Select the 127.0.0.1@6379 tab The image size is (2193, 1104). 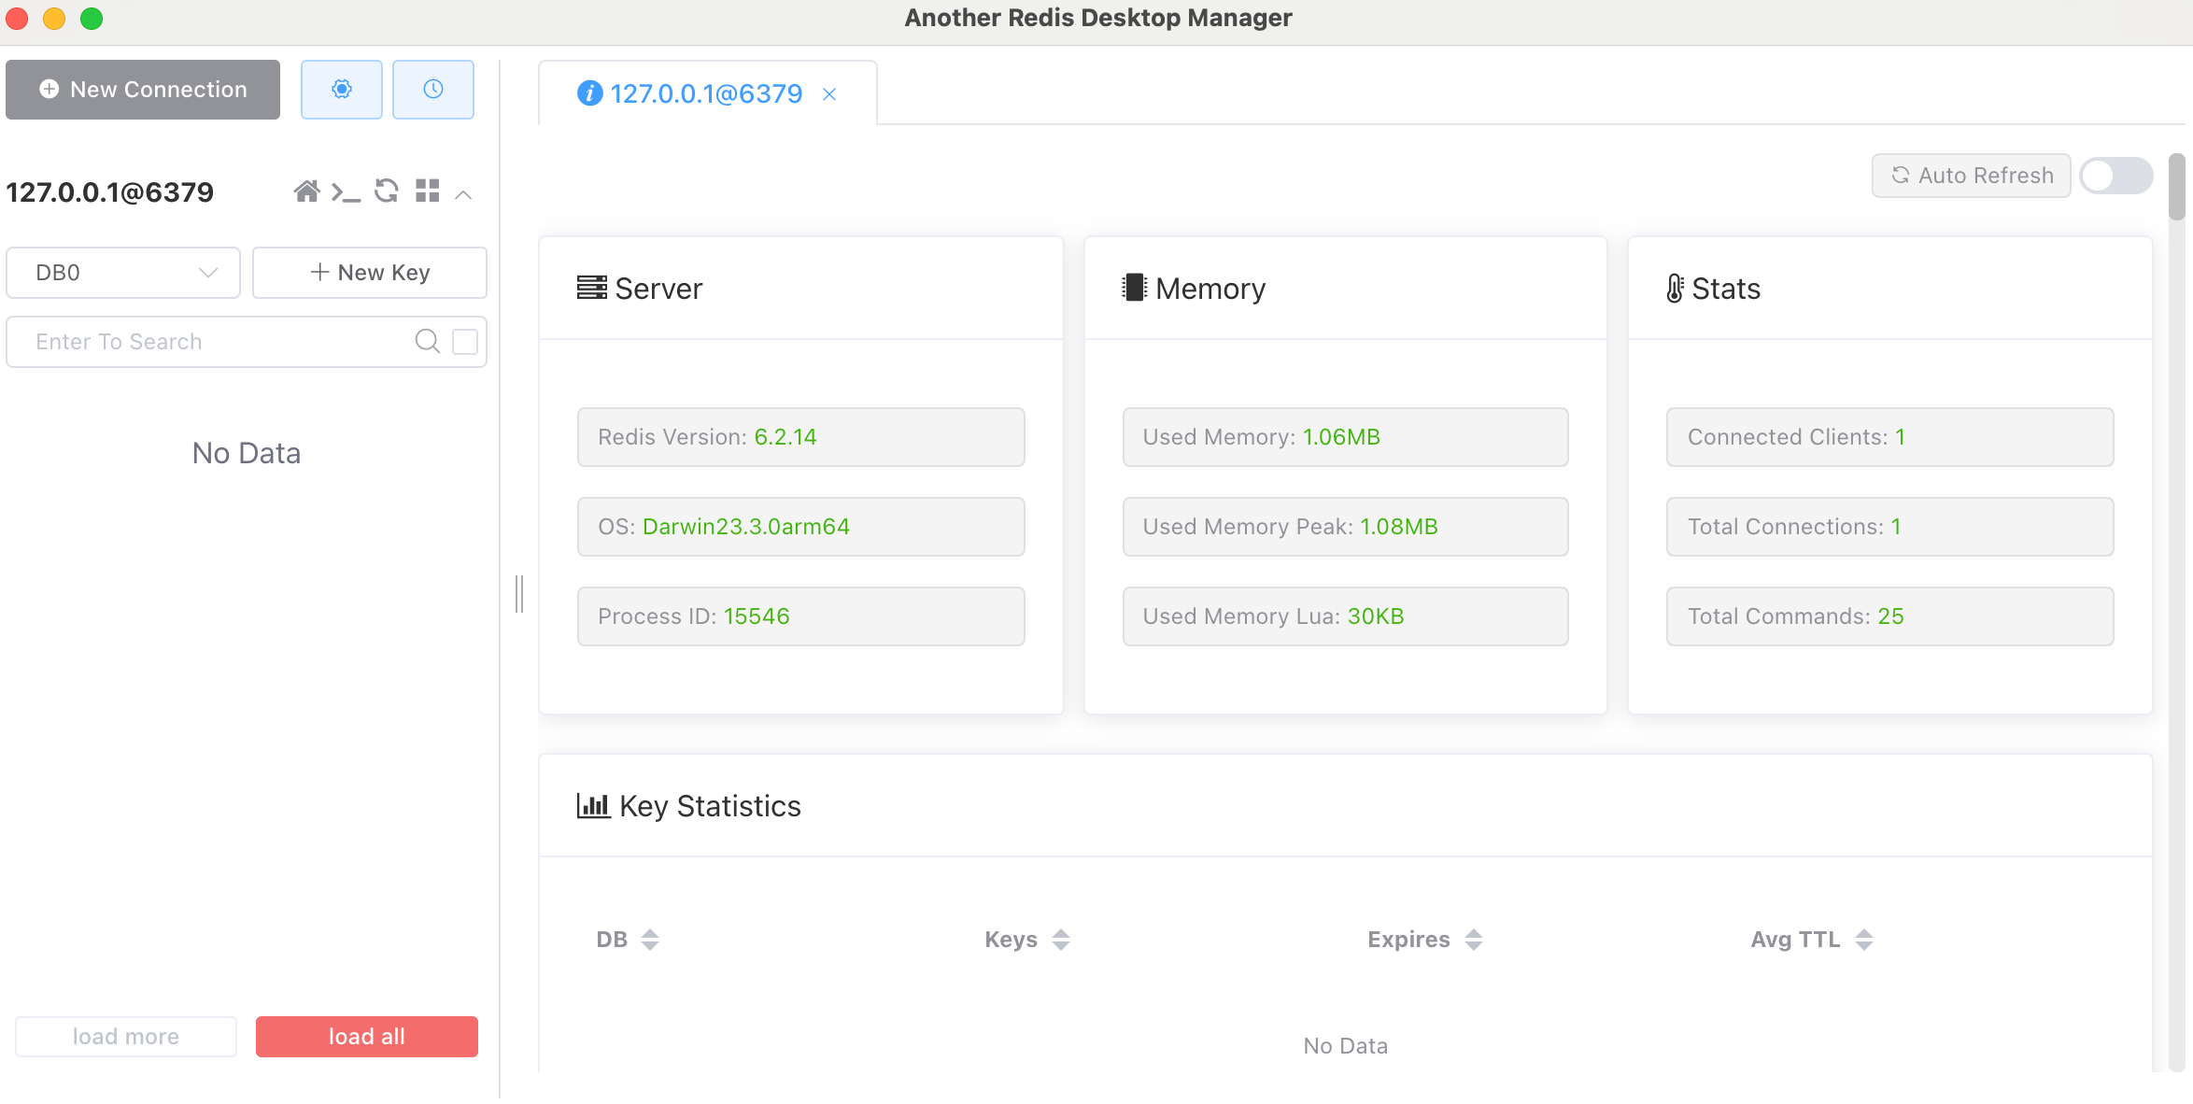[704, 92]
